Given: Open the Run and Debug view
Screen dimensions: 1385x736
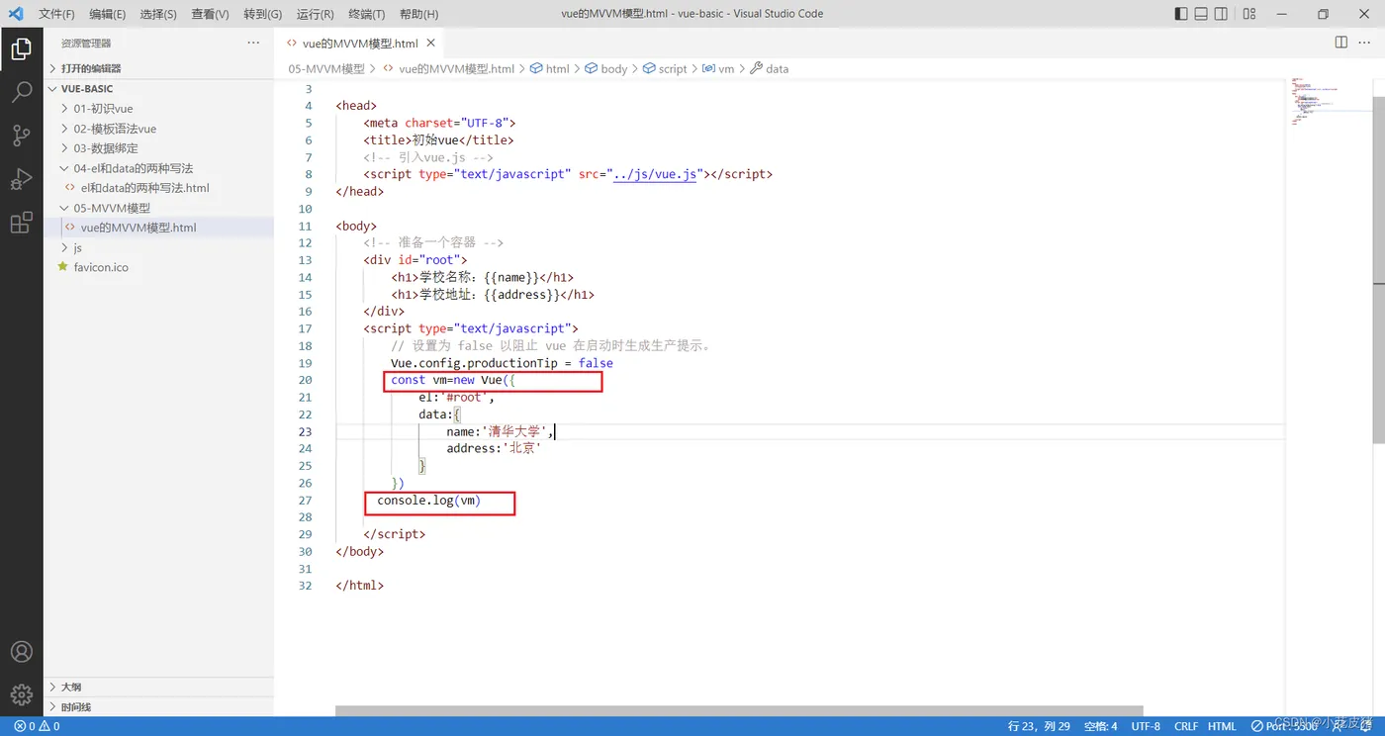Looking at the screenshot, I should coord(21,179).
